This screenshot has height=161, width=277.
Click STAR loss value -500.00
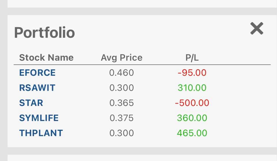point(192,103)
